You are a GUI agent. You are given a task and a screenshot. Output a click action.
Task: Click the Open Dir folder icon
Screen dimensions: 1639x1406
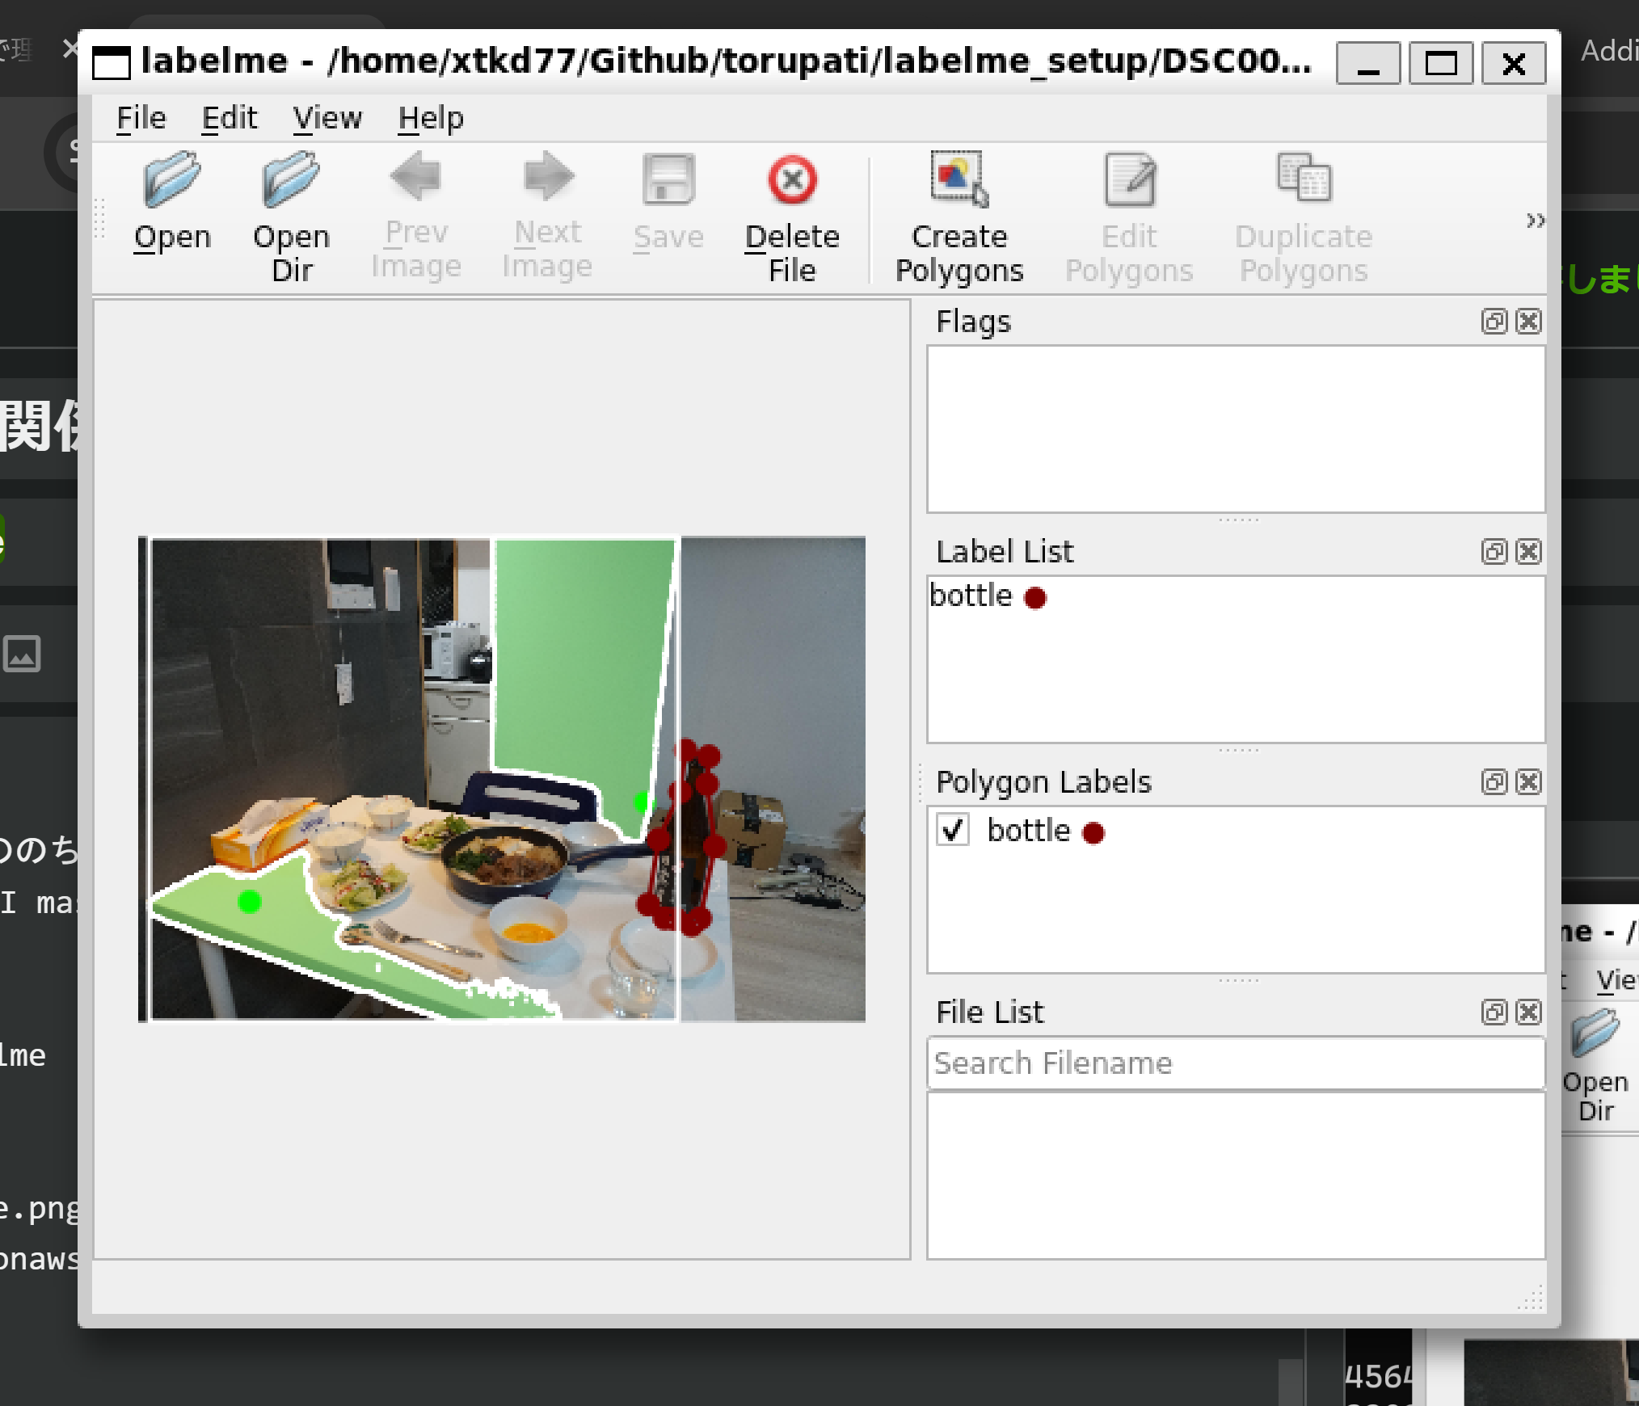click(291, 180)
